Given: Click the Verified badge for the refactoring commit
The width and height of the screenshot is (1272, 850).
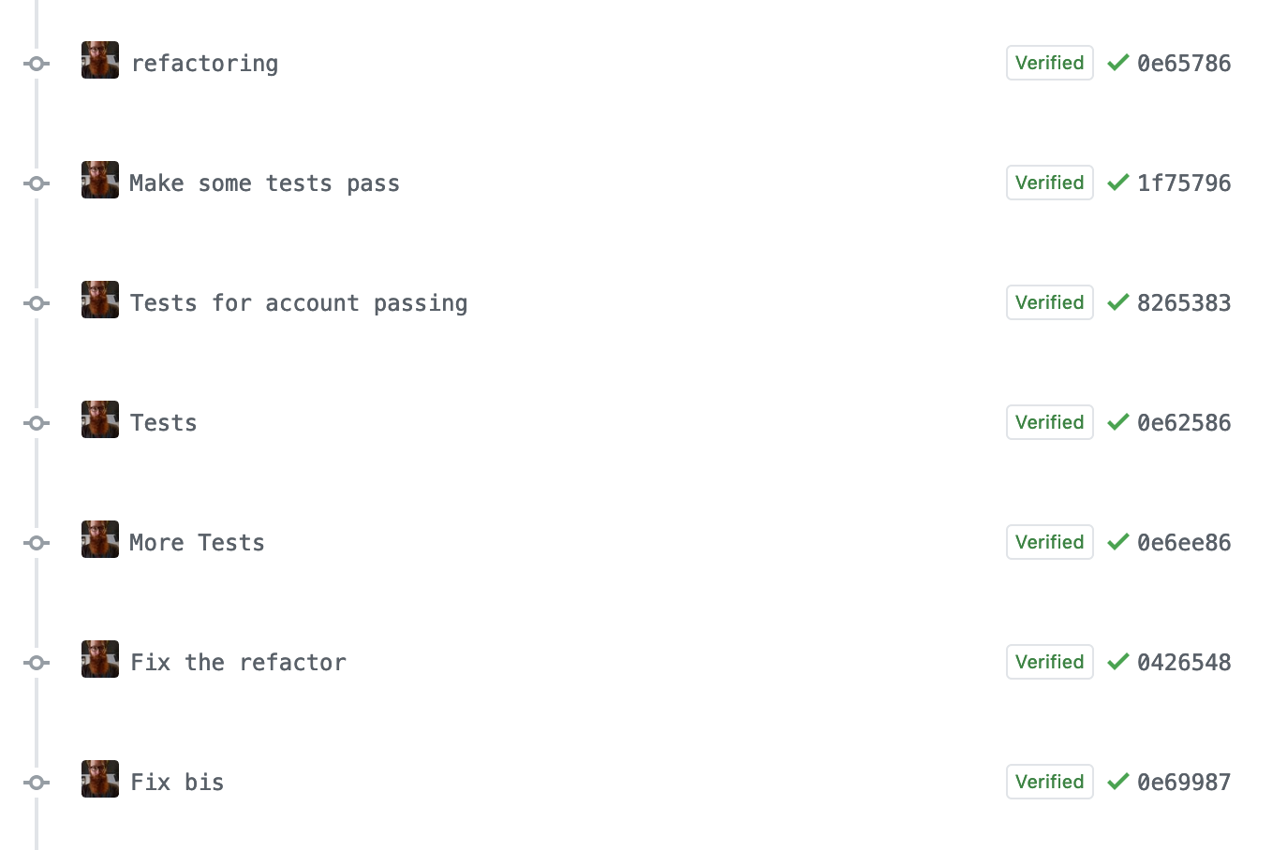Looking at the screenshot, I should point(1050,63).
